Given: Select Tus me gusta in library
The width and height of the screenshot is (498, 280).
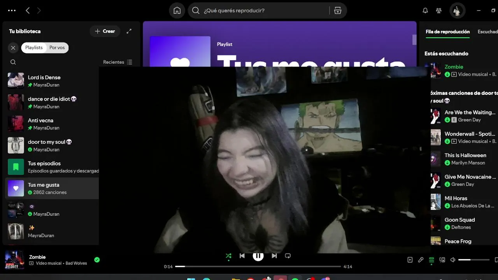Looking at the screenshot, I should tap(52, 189).
